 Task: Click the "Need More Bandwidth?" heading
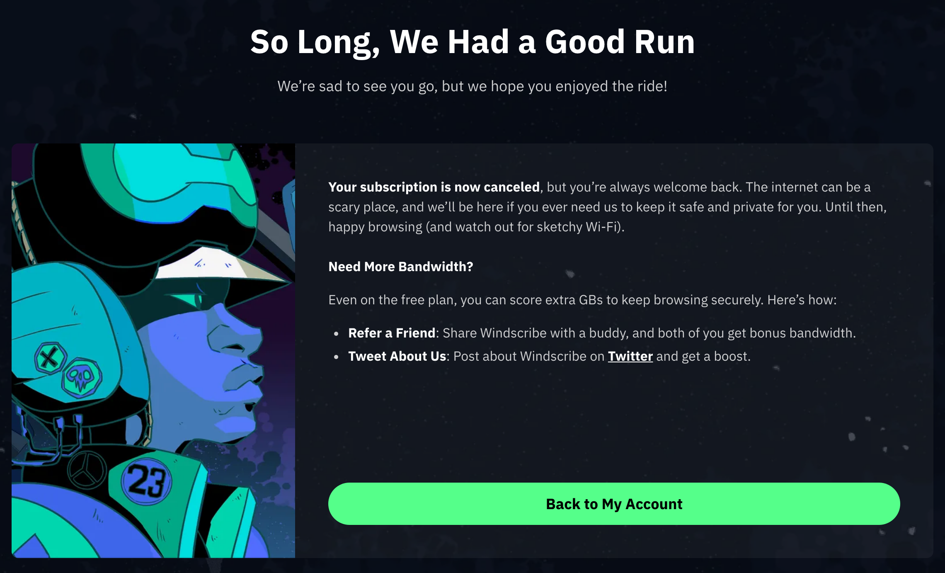(401, 267)
